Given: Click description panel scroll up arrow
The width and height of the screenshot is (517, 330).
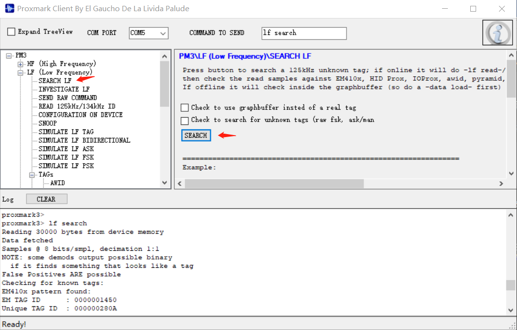Looking at the screenshot, I should [x=511, y=55].
